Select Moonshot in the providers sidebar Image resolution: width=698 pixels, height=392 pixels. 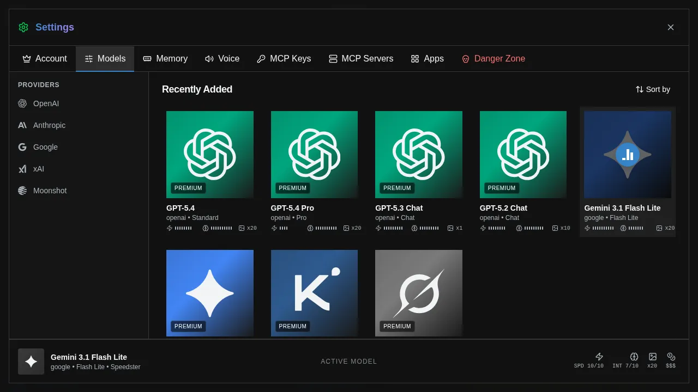(x=50, y=191)
